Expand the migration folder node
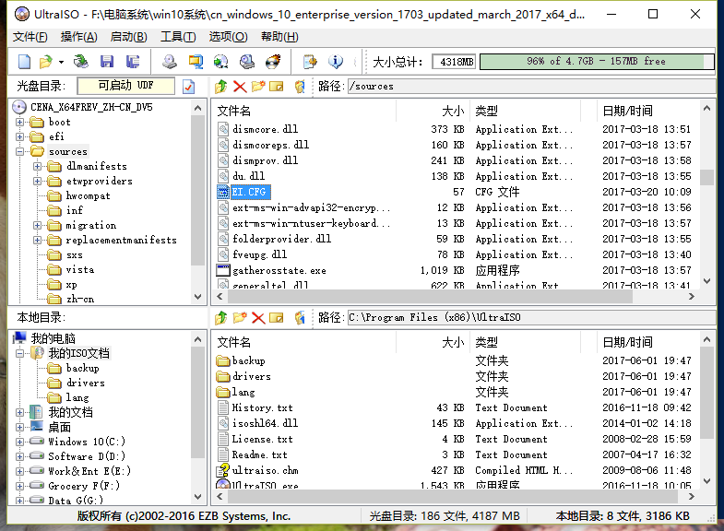The width and height of the screenshot is (724, 531). [x=38, y=225]
